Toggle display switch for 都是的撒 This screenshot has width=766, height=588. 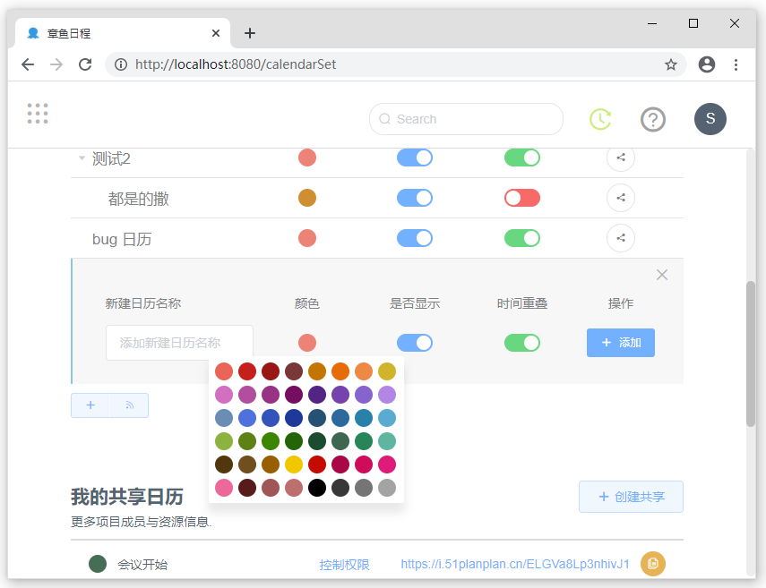point(414,198)
